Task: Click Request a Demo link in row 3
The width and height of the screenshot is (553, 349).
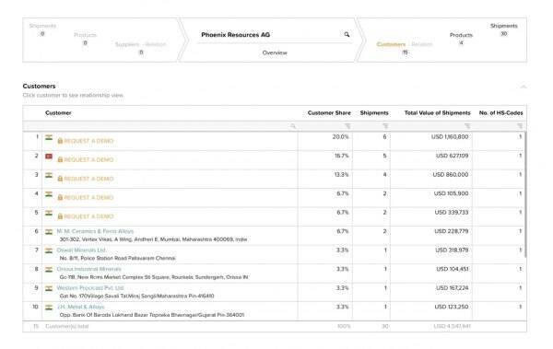Action: (x=88, y=179)
